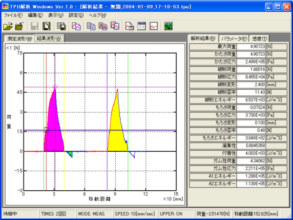
Task: Click the table window icon in toolbar
Action: point(142,26)
